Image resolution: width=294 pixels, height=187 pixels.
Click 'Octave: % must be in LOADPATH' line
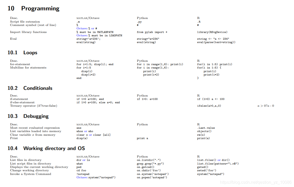coord(99,36)
